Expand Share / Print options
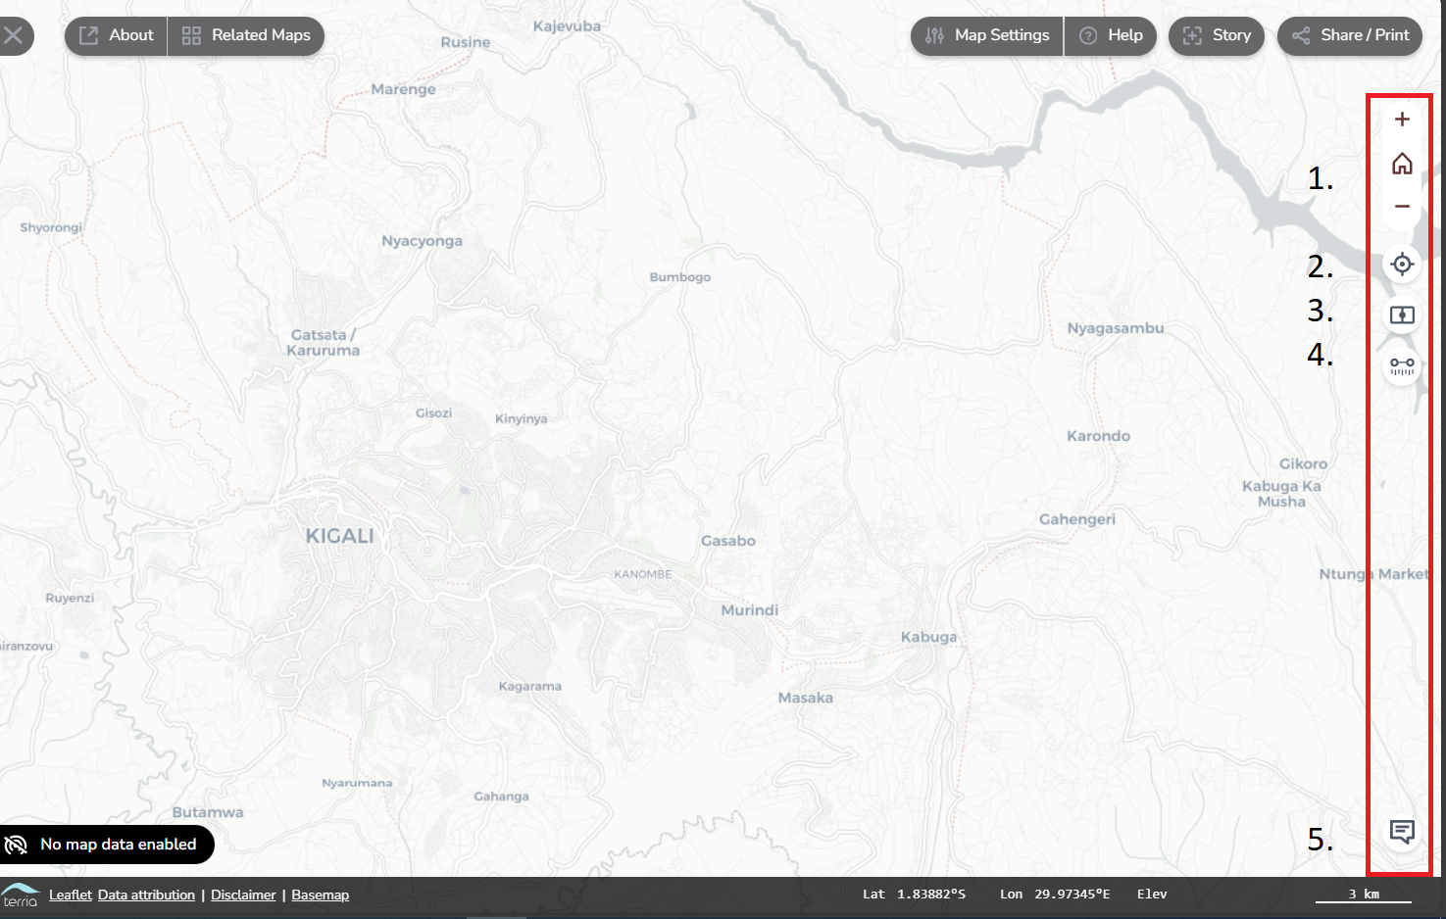Screen dimensions: 1446x919 (x=1350, y=36)
